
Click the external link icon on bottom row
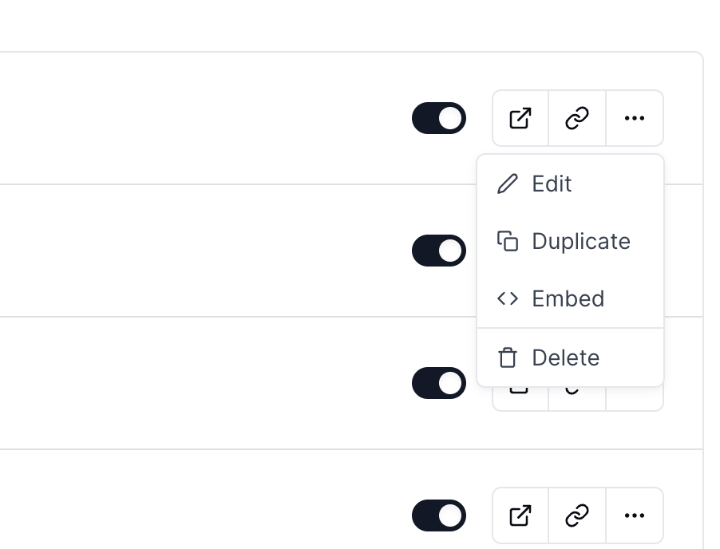pyautogui.click(x=520, y=515)
